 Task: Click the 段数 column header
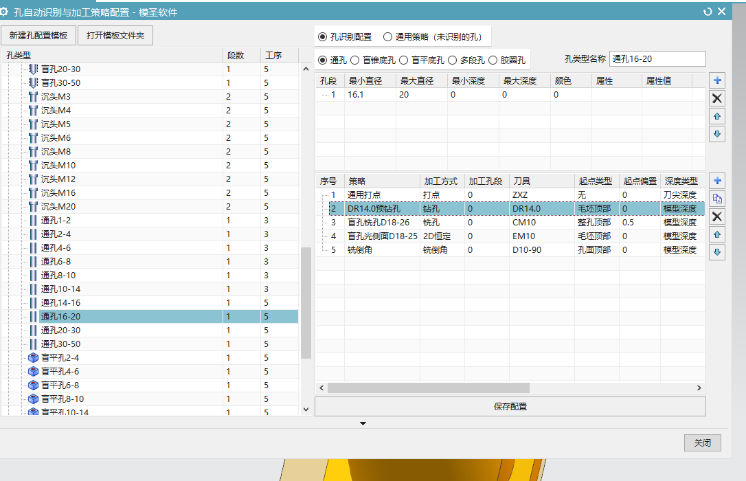(x=242, y=55)
